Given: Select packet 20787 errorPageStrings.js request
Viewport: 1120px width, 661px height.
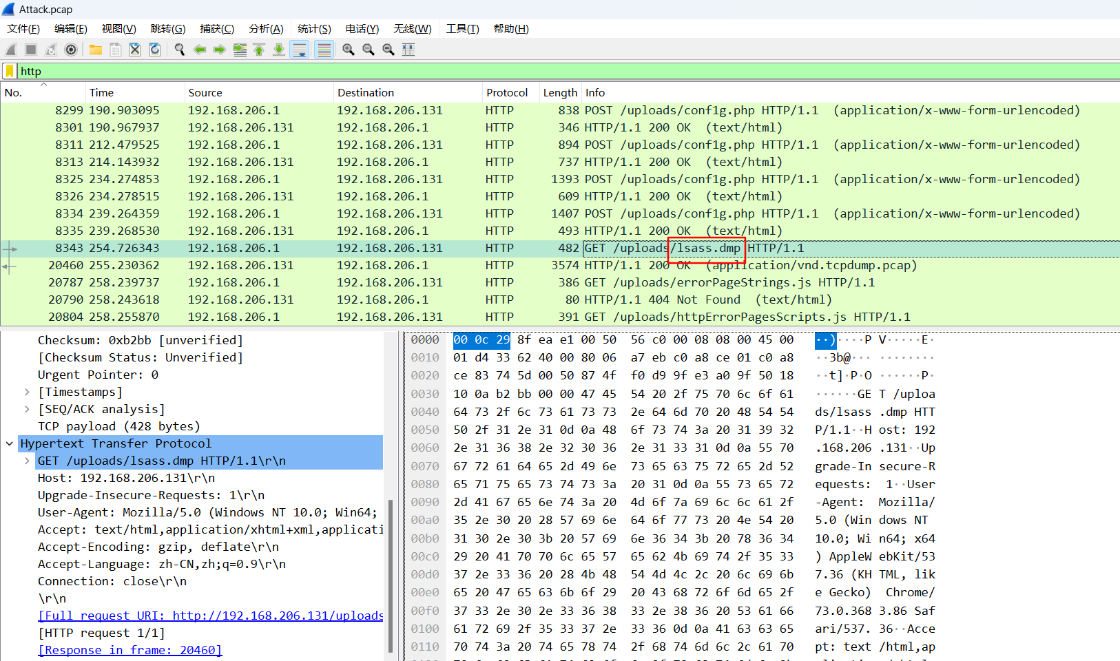Looking at the screenshot, I should coord(560,282).
